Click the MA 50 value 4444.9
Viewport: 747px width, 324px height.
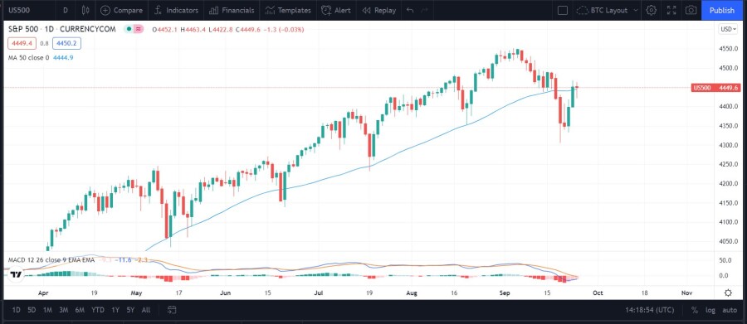point(64,57)
